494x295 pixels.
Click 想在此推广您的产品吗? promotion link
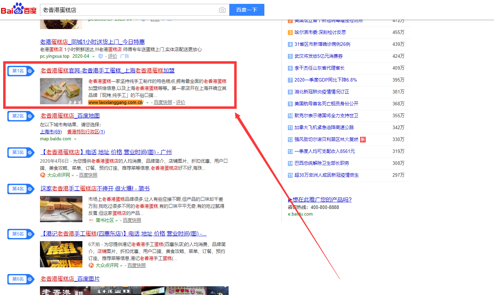(320, 199)
